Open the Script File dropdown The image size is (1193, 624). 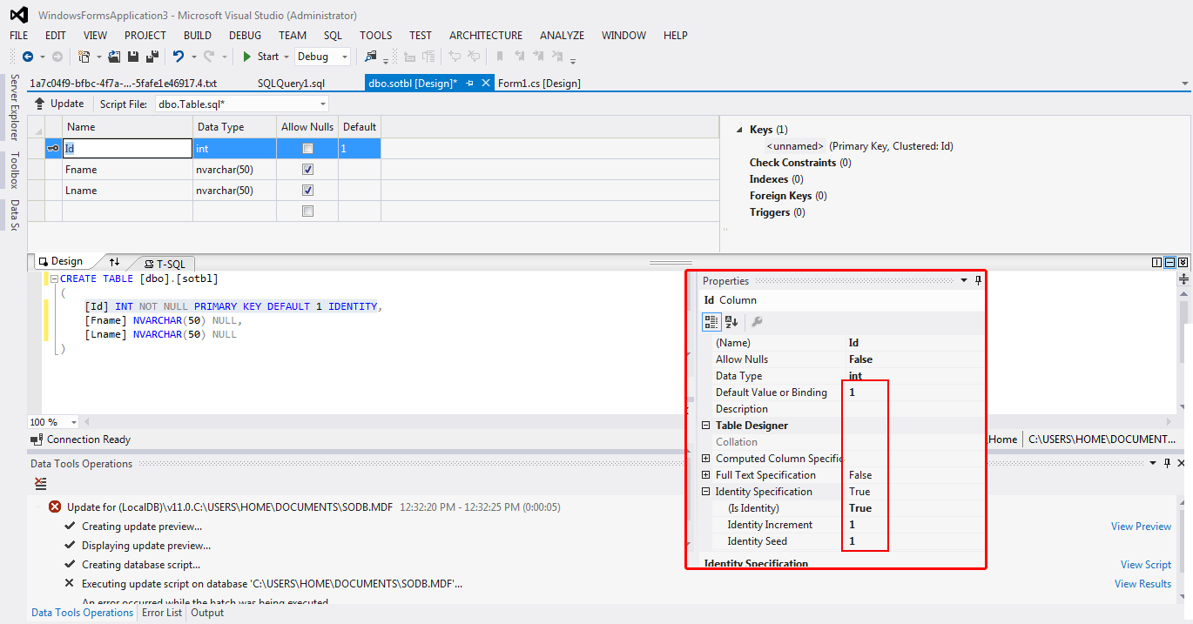click(x=321, y=103)
